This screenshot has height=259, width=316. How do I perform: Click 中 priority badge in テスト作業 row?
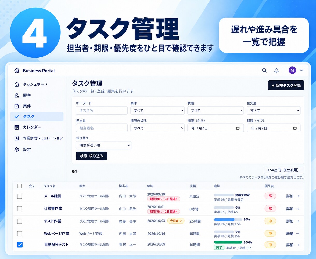tap(270, 221)
